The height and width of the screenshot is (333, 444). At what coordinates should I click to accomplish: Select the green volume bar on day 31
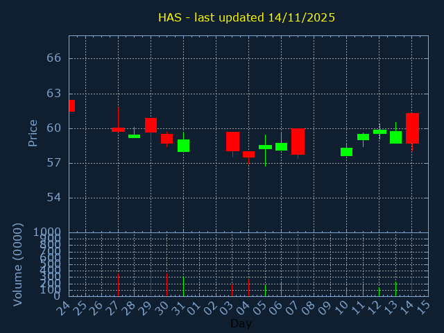coord(183,287)
